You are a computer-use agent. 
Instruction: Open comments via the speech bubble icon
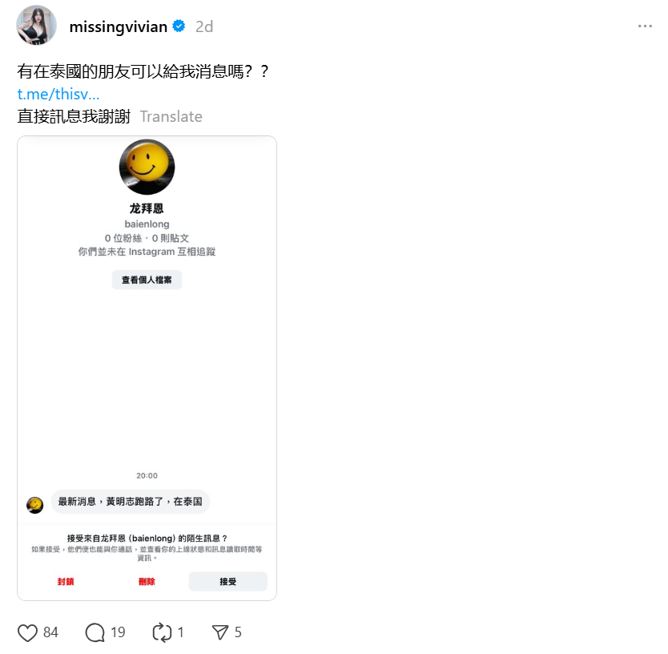(95, 632)
